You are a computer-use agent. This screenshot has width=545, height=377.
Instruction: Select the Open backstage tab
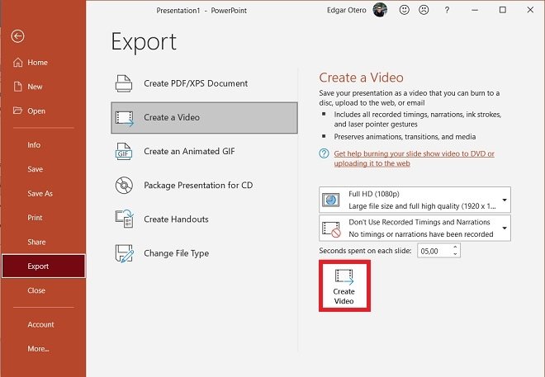pos(43,111)
